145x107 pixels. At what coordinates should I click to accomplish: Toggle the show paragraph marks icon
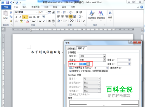point(84,21)
